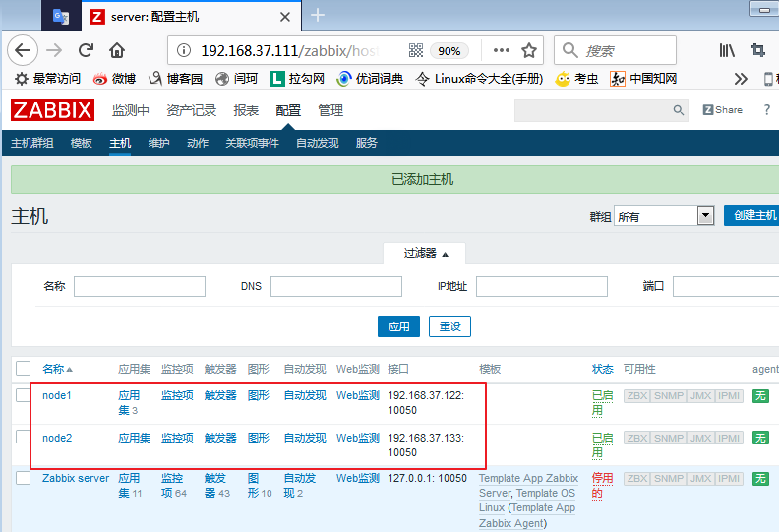Open new browser tab plus button
Viewport: 779px width, 532px height.
point(318,16)
